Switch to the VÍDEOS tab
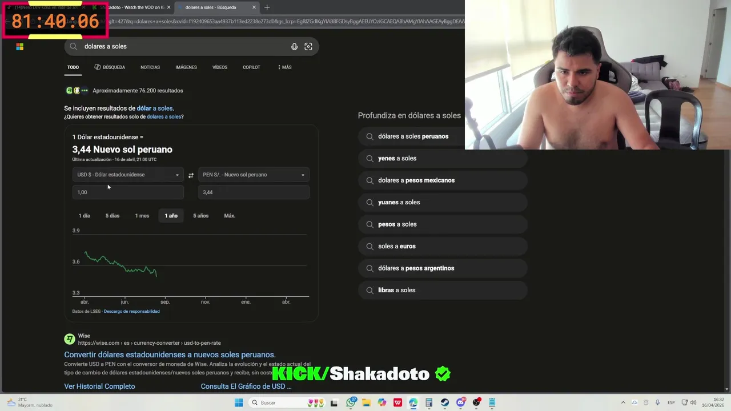The height and width of the screenshot is (411, 731). click(220, 67)
